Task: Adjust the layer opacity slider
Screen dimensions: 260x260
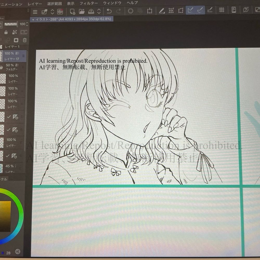Action: point(11,24)
